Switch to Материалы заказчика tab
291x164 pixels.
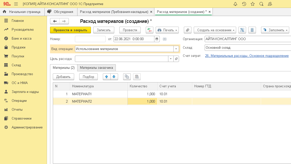point(96,68)
